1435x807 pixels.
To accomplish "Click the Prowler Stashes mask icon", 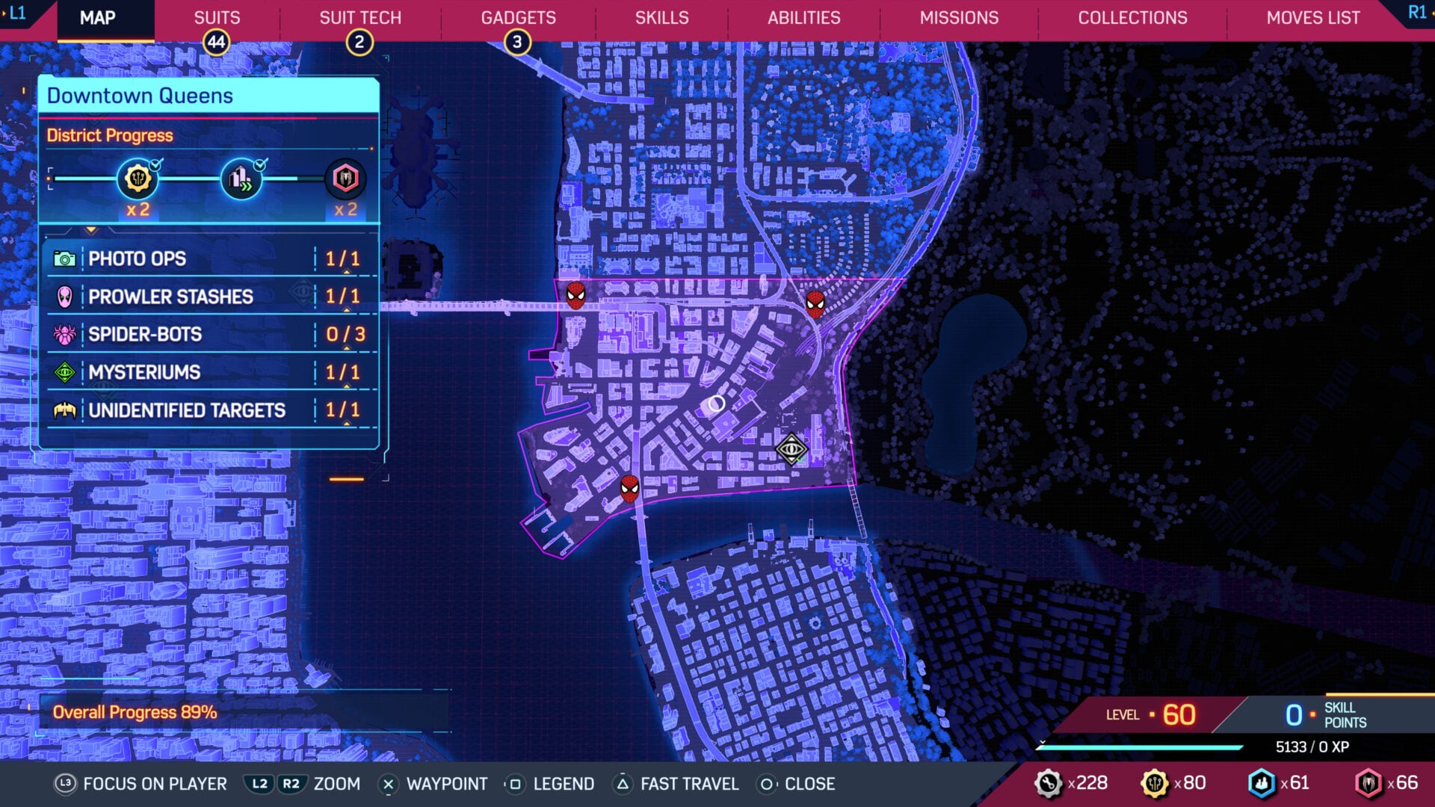I will [66, 297].
